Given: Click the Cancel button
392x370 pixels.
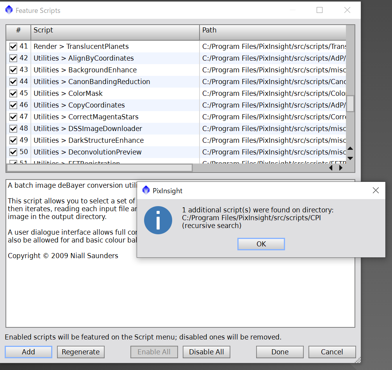Looking at the screenshot, I should pos(332,352).
